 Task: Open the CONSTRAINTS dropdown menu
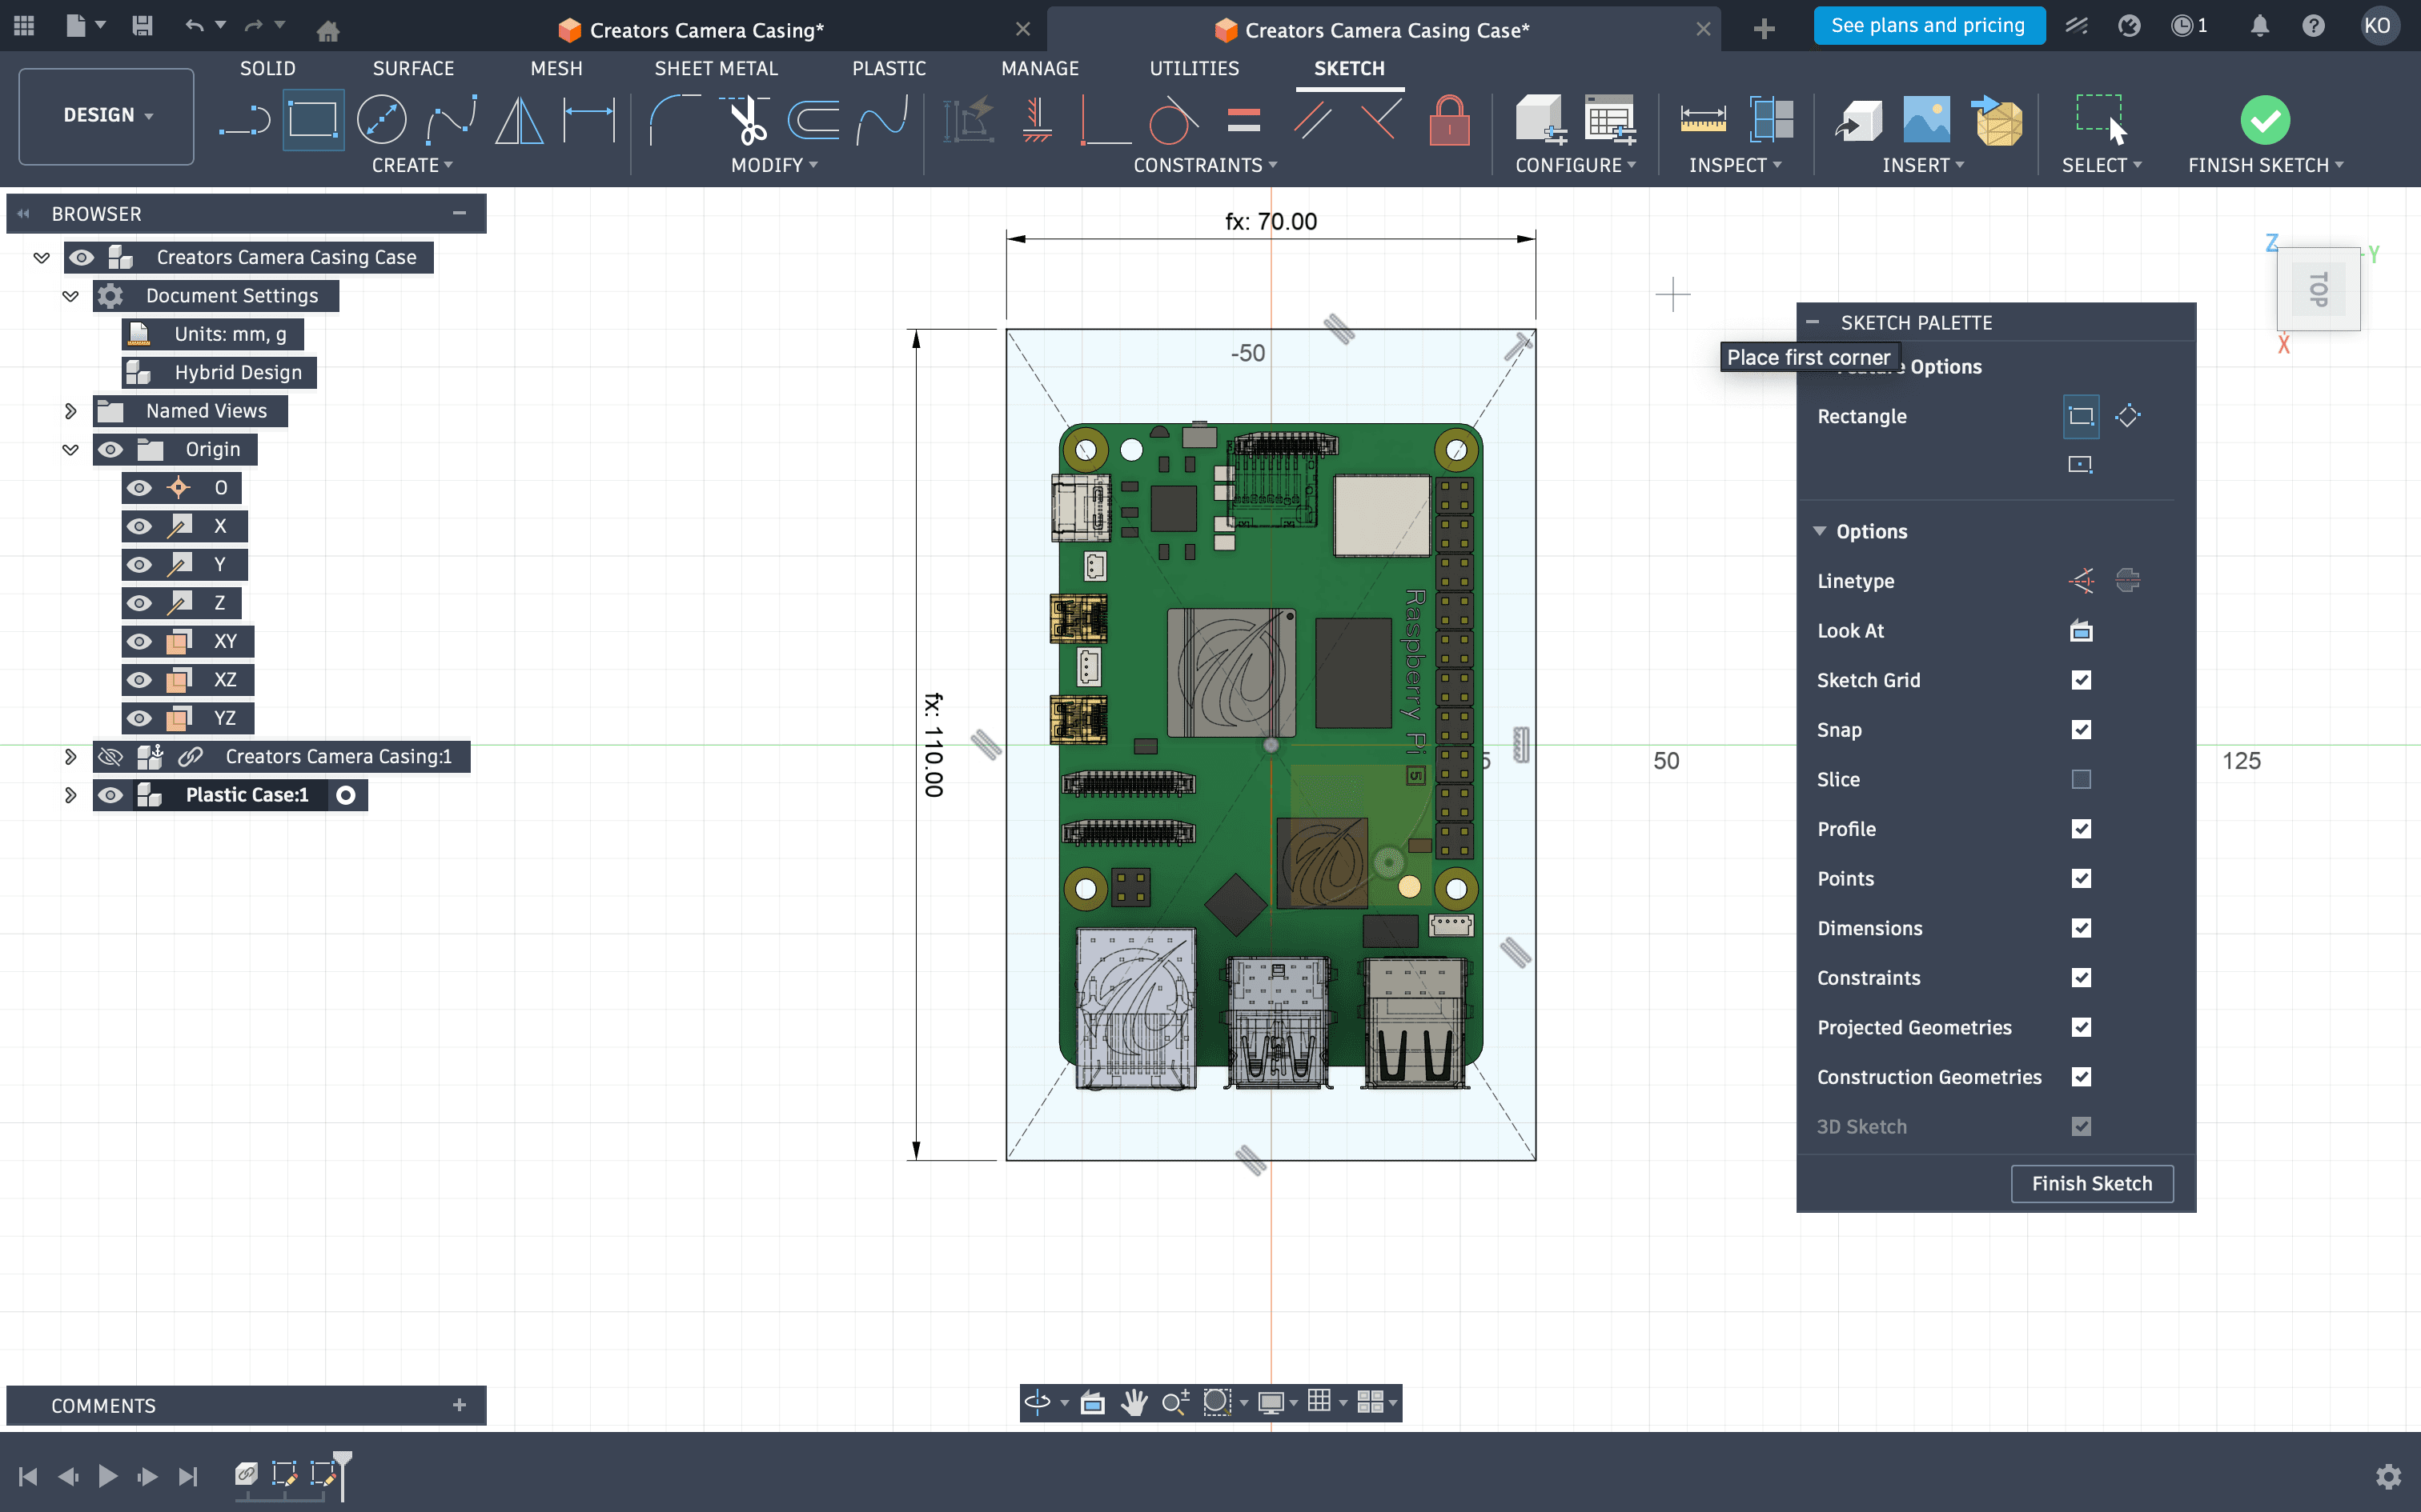(x=1206, y=165)
